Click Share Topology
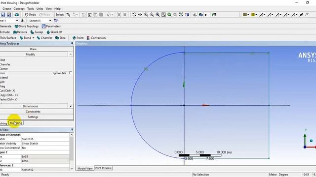The height and width of the screenshot is (177, 316). (27, 26)
